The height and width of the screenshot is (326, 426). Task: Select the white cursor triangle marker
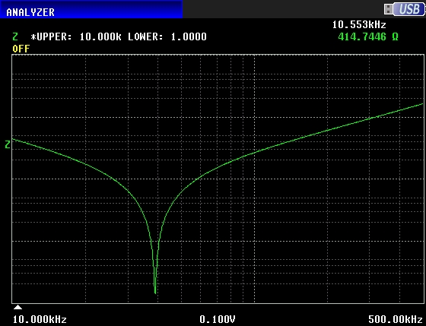(17, 307)
